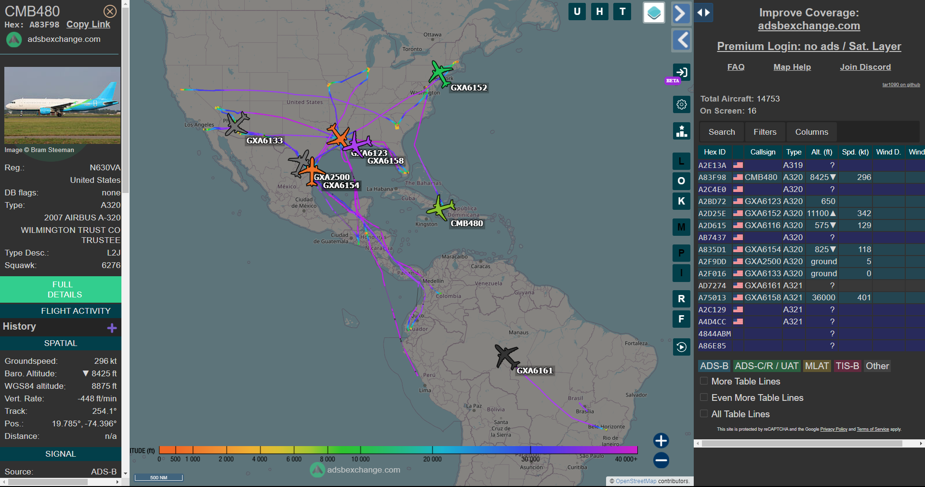The height and width of the screenshot is (487, 925).
Task: Click the U toggle button on map
Action: click(577, 12)
